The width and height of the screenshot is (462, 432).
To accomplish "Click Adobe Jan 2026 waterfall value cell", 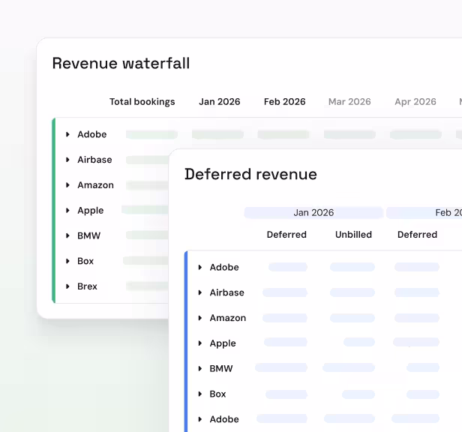I will tap(217, 135).
